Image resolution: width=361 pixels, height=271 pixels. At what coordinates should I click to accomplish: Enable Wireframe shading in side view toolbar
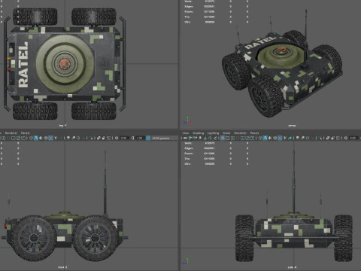tap(260, 138)
